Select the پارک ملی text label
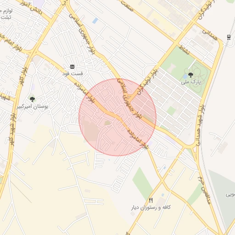 coord(191,82)
